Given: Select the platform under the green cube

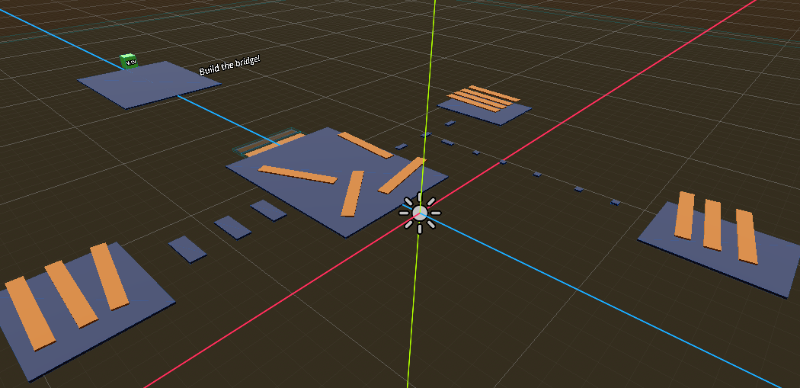Looking at the screenshot, I should click(x=149, y=85).
